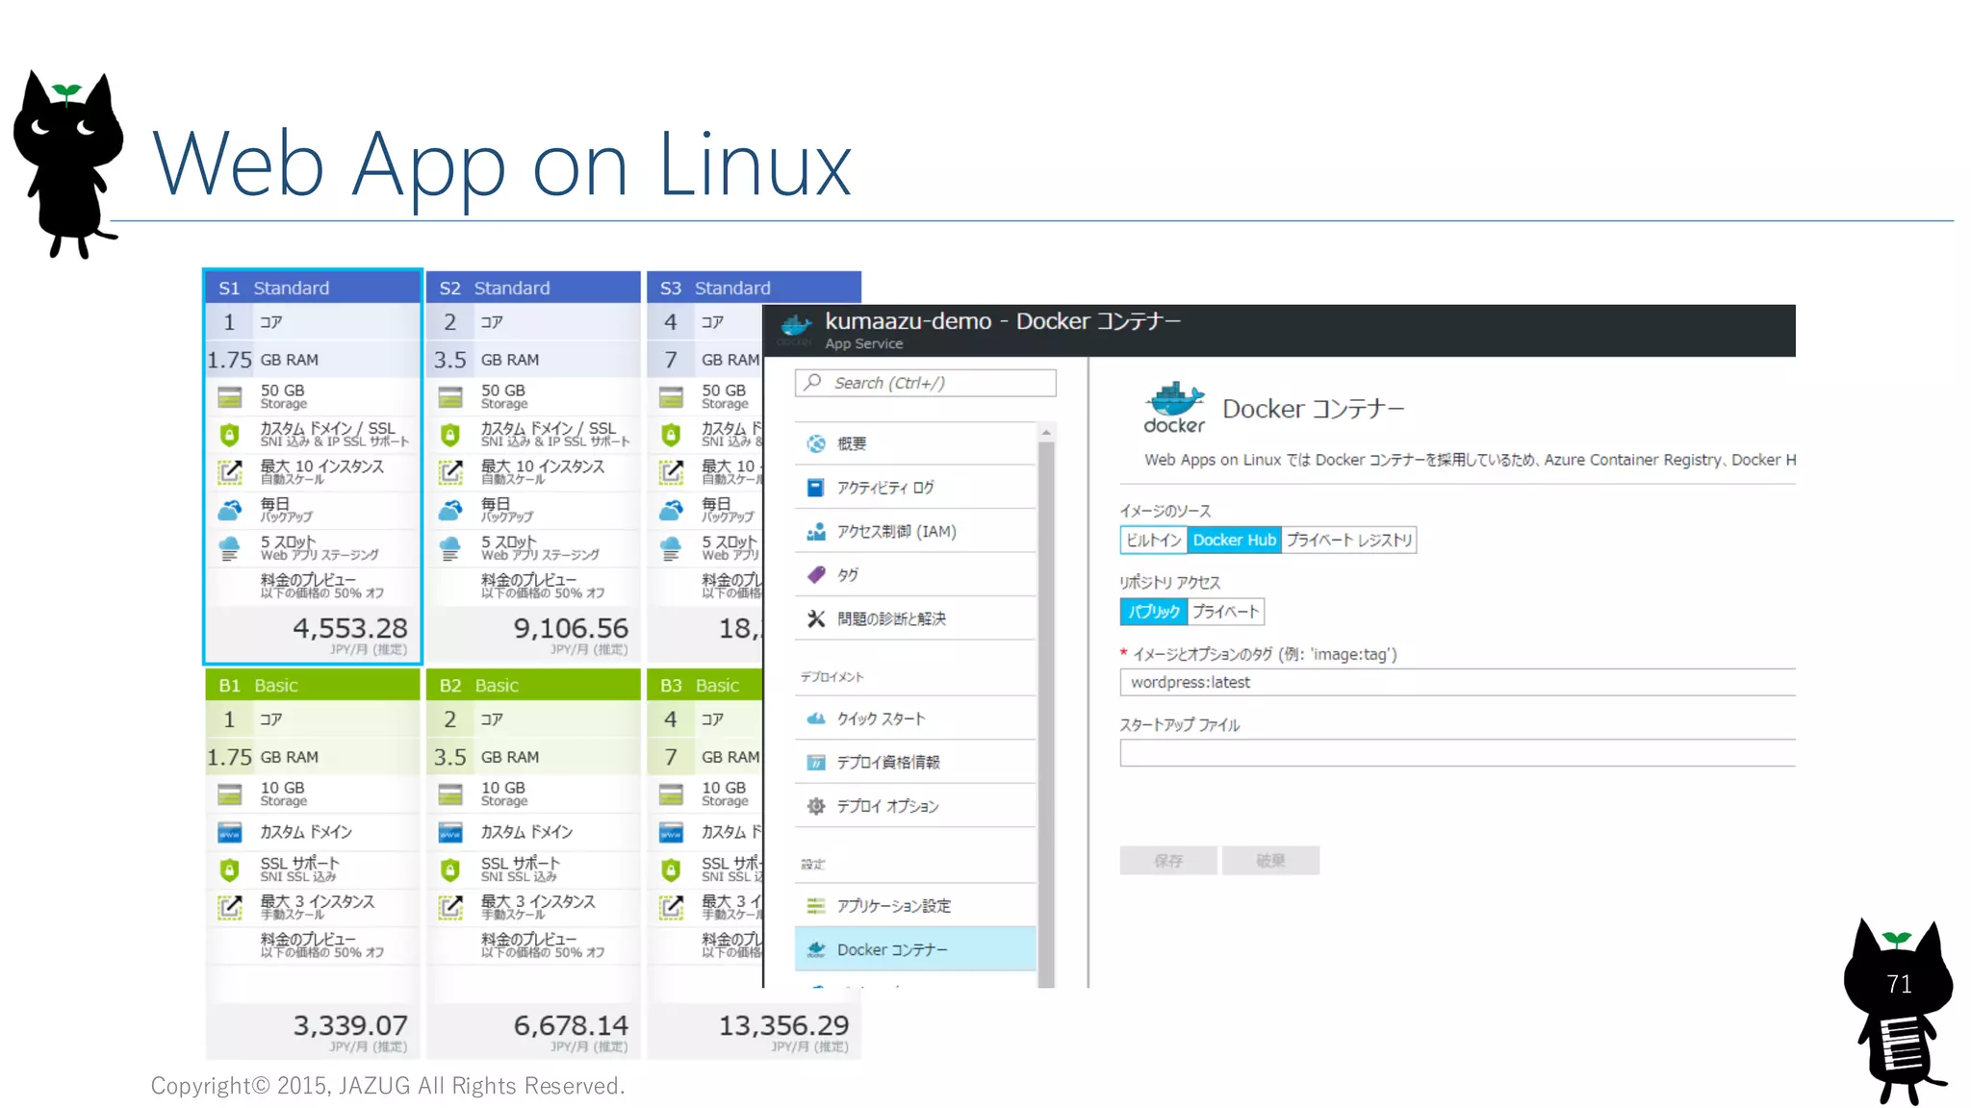This screenshot has width=1971, height=1108.
Task: Click the デプロイ資格情報 icon
Action: pyautogui.click(x=816, y=763)
